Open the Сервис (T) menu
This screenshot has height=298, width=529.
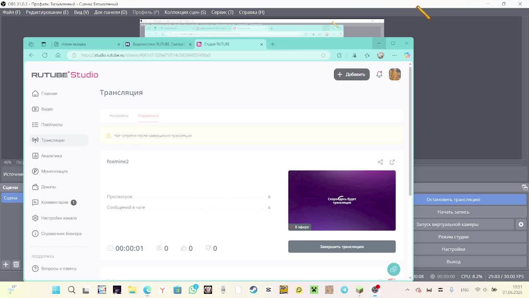pos(222,12)
